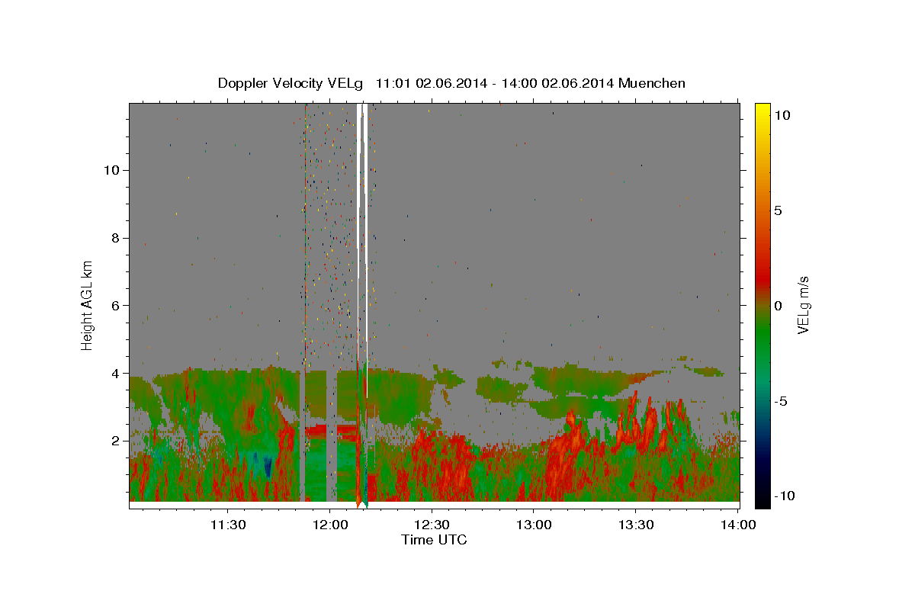Screen dimensions: 915x610
Task: Click the '12:00' time tick label
Action: (330, 525)
